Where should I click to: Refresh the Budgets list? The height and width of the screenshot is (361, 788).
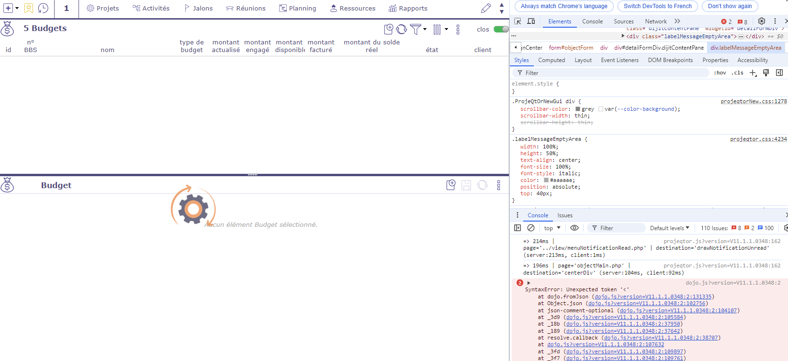pyautogui.click(x=402, y=29)
